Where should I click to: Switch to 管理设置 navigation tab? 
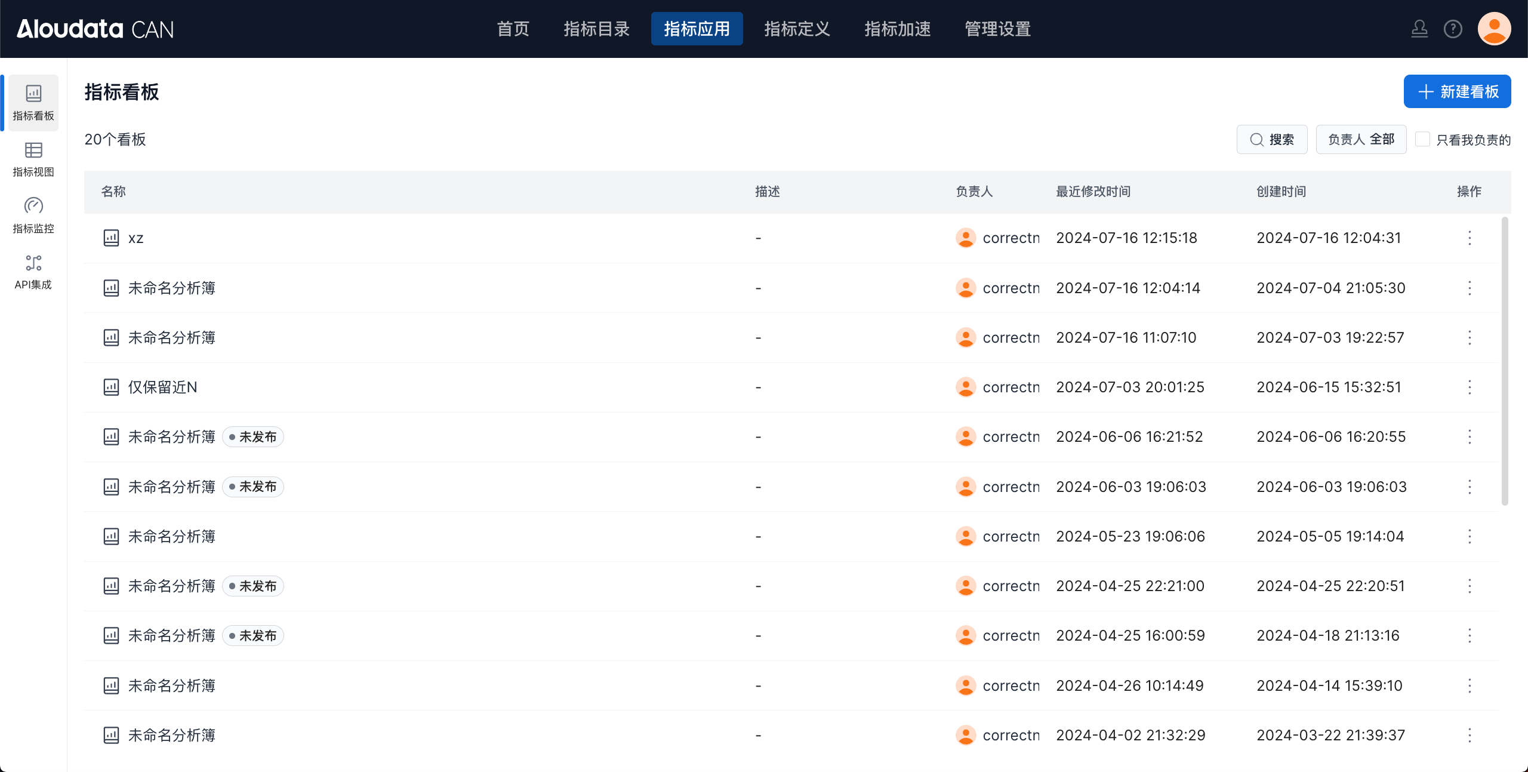pos(997,29)
